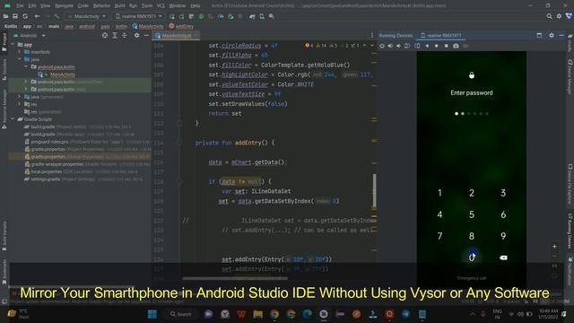Select proguard-rules.pro file
The height and width of the screenshot is (323, 574).
49,142
